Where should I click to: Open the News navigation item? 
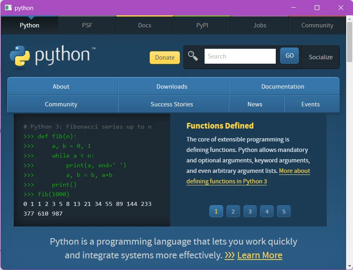click(257, 104)
